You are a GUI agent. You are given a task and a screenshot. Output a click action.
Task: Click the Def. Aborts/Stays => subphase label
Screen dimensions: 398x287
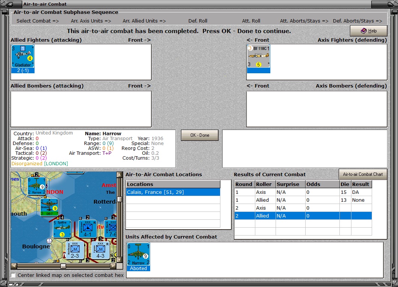click(x=358, y=21)
